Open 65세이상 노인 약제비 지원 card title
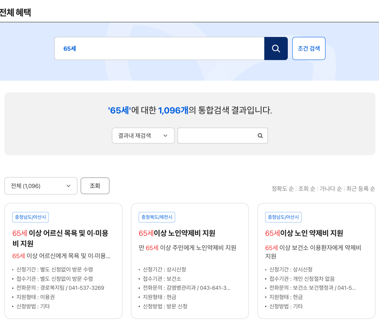 (x=304, y=233)
